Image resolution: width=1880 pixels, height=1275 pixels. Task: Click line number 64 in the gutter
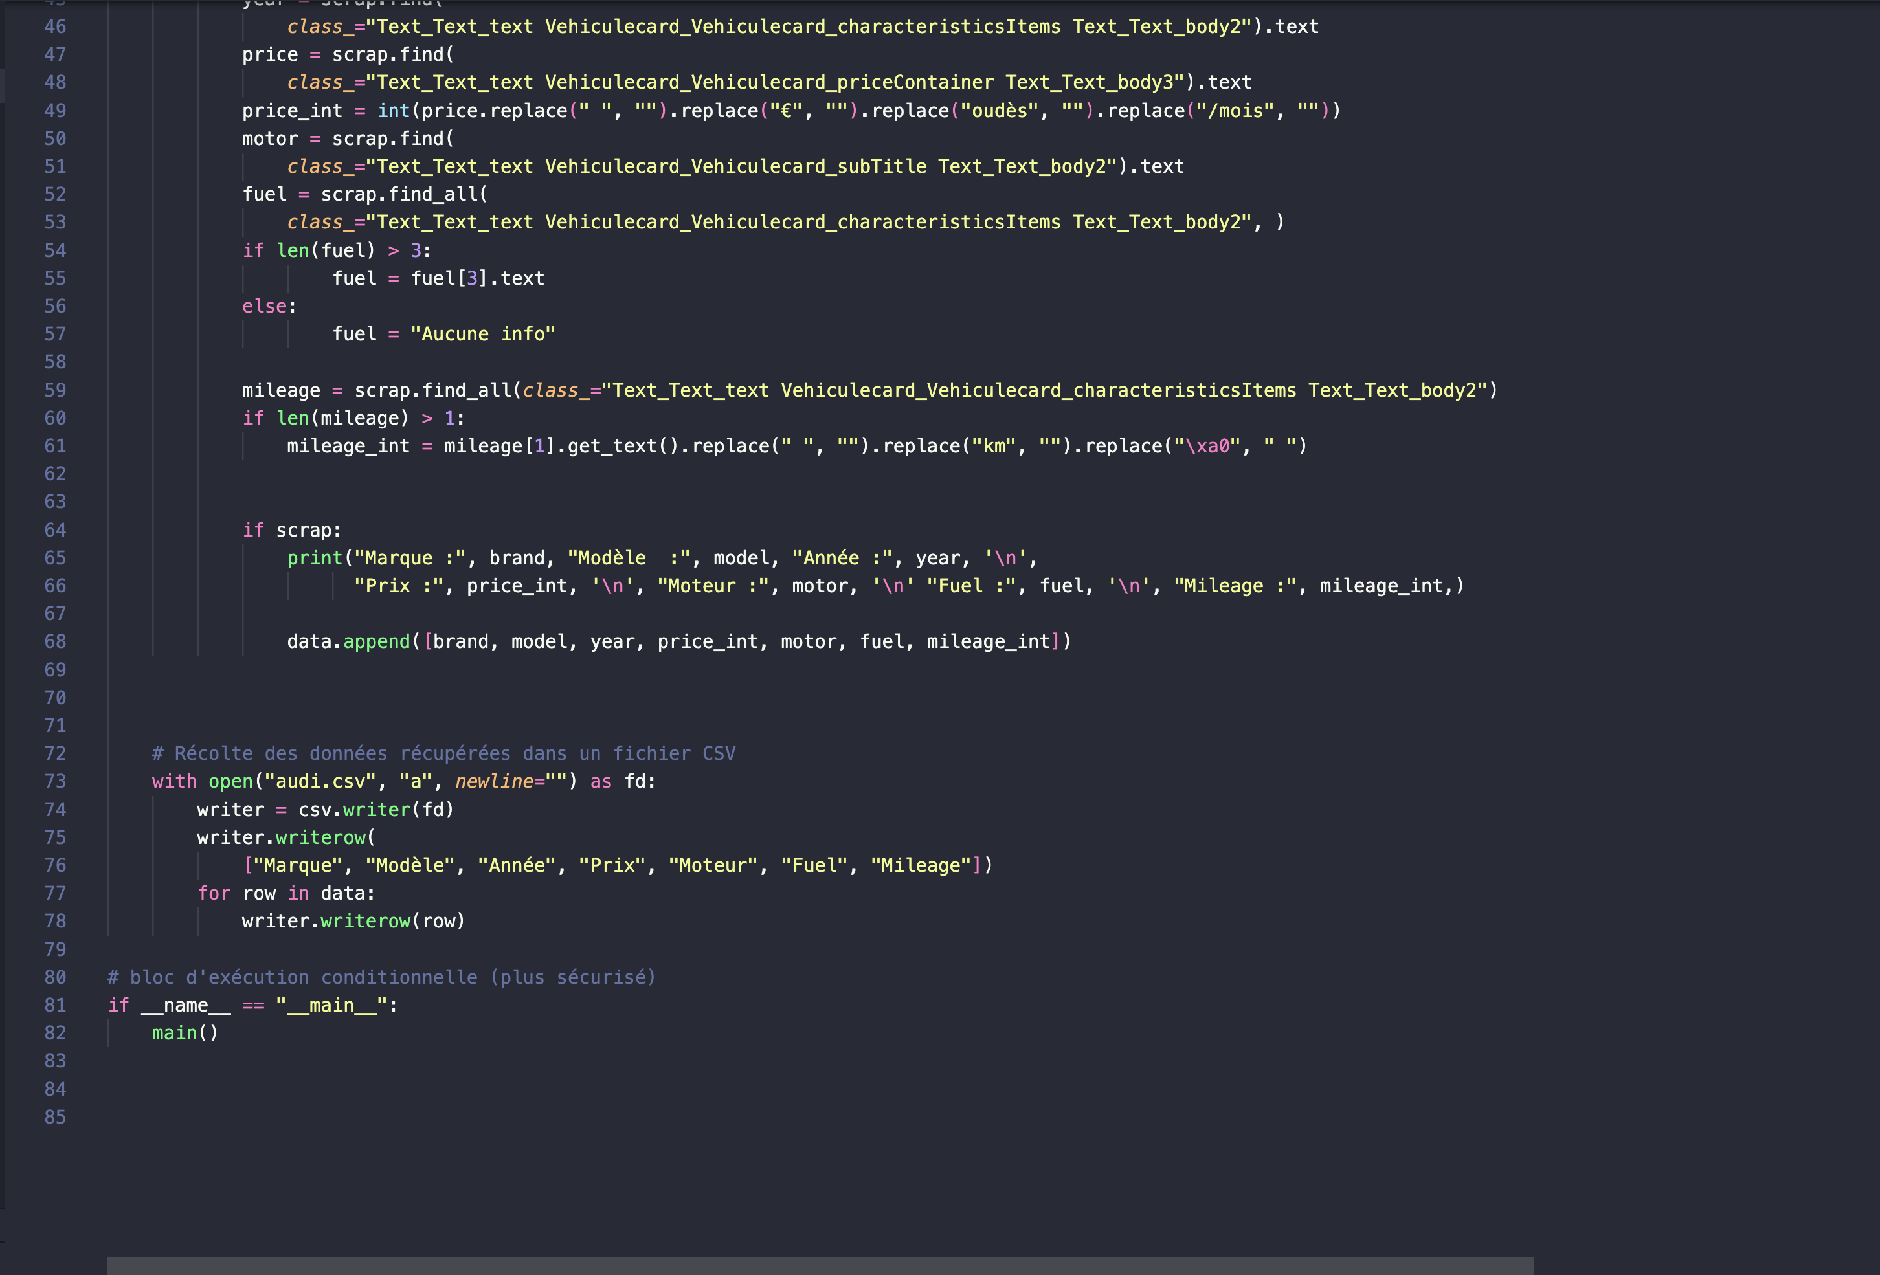55,530
